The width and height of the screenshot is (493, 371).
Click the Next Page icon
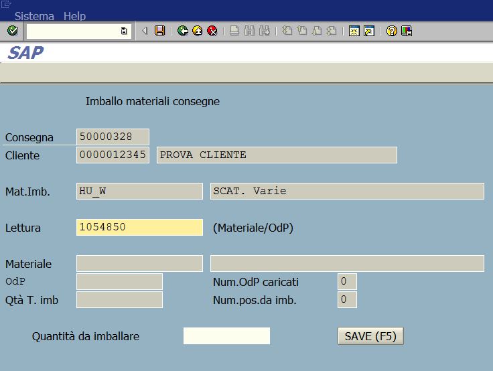(x=317, y=31)
